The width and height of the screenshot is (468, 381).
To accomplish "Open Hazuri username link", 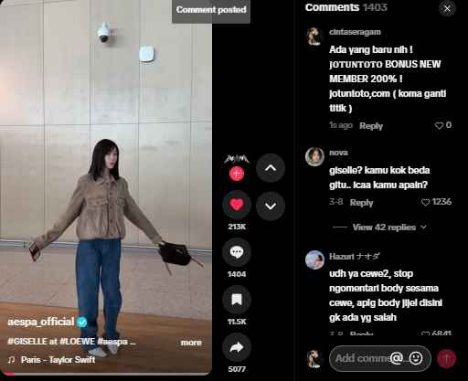I will 355,257.
